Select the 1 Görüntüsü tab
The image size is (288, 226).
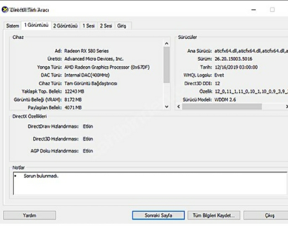coord(36,25)
